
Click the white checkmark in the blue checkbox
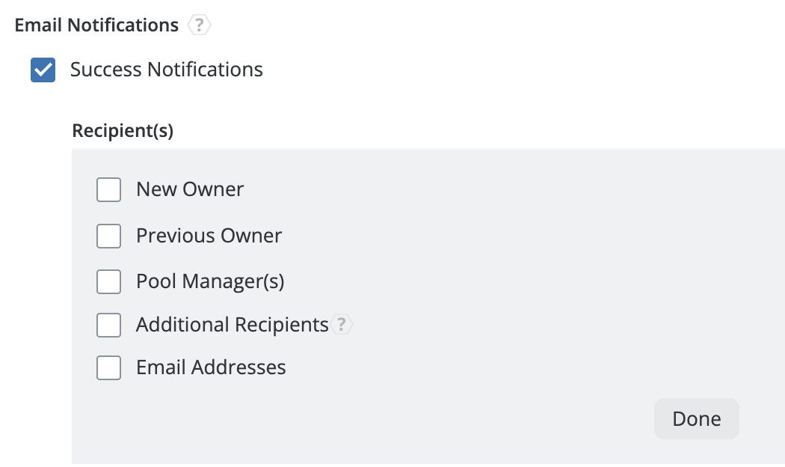(43, 70)
